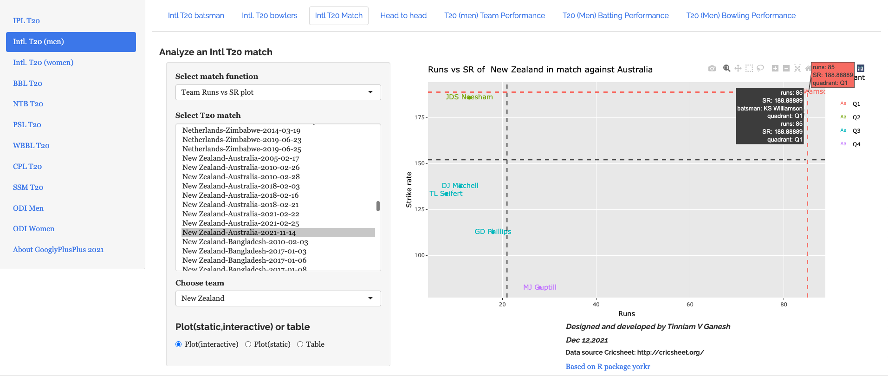
Task: Select the Table radio button
Action: pos(300,344)
